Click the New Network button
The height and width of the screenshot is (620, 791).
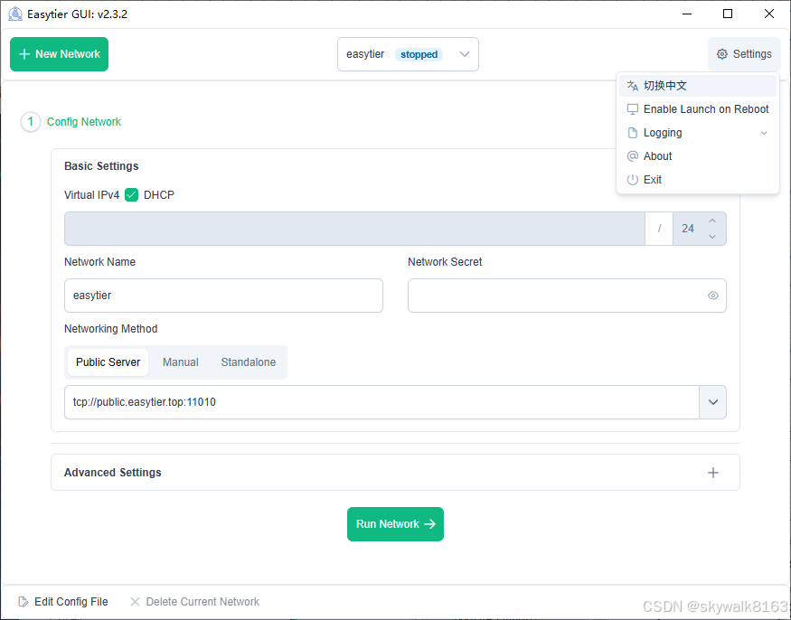click(x=59, y=54)
